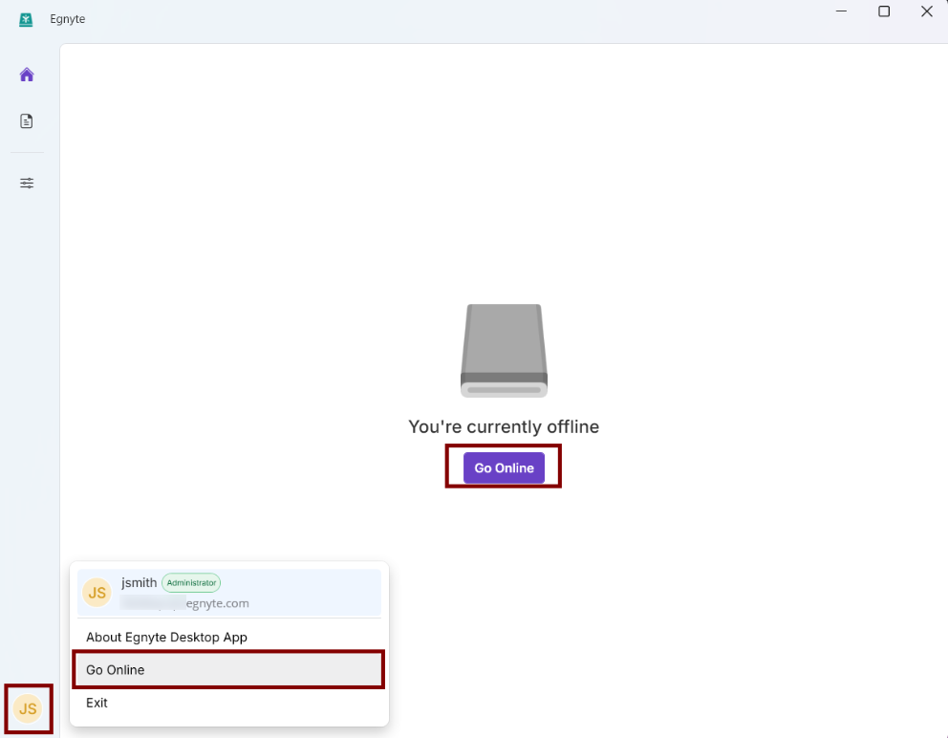Click the JS avatar in the popup menu

pyautogui.click(x=97, y=592)
